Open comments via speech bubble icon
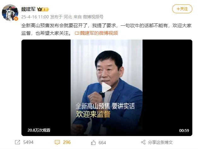 pos(57,142)
